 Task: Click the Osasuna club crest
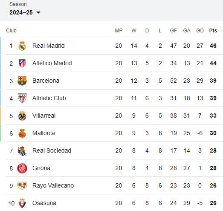point(22,203)
